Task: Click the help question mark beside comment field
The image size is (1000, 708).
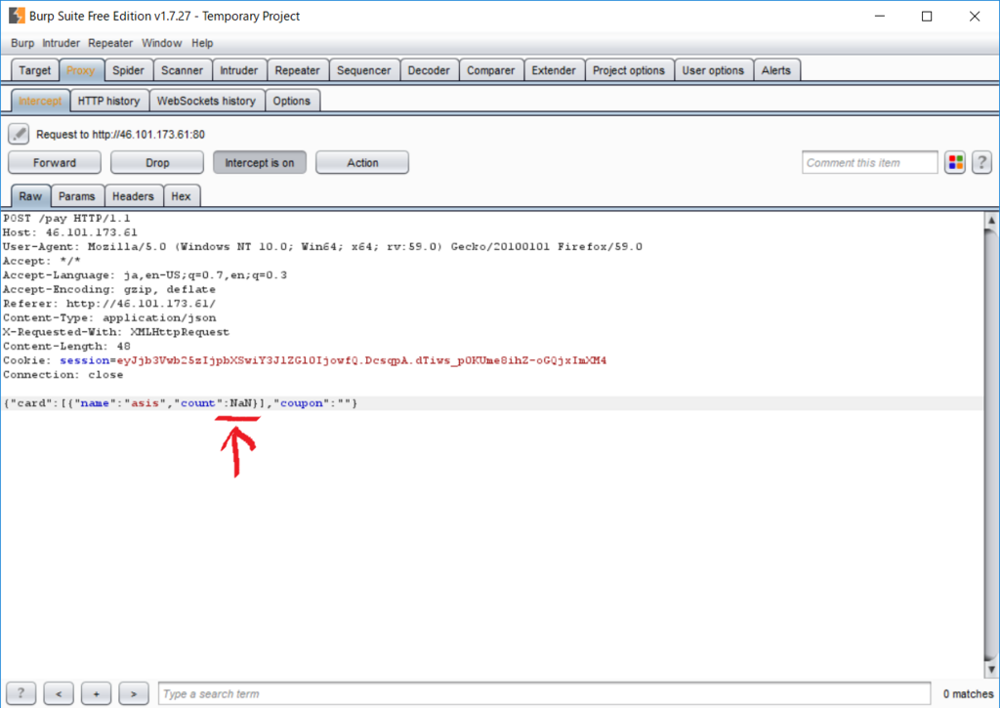Action: pyautogui.click(x=981, y=163)
